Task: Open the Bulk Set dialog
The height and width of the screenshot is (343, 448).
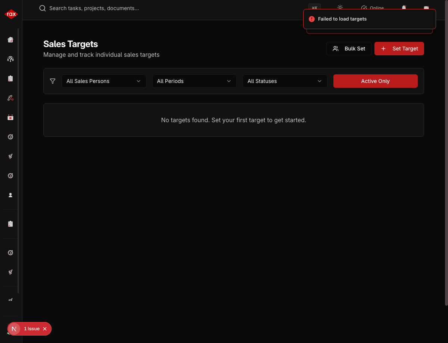Action: click(x=349, y=49)
